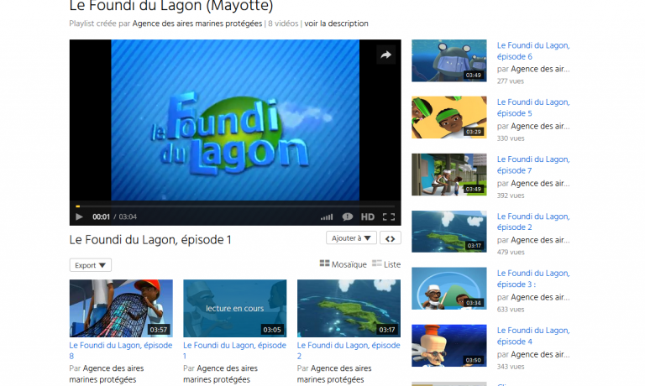Click the embed code icon button

click(390, 238)
